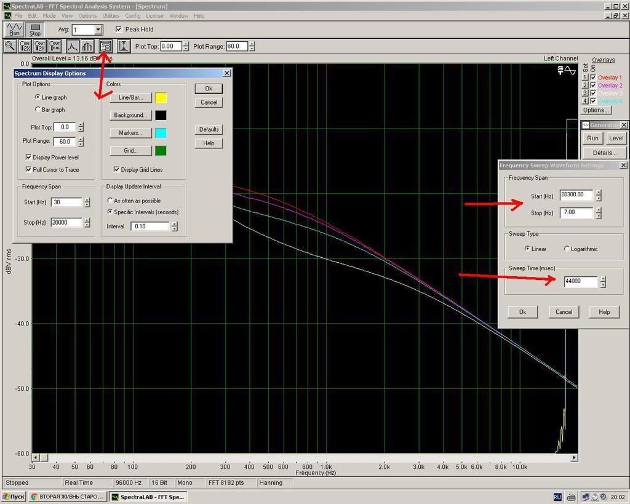Open the Generator Details button
630x504 pixels.
(x=605, y=153)
